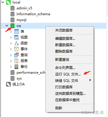Viewport: 108px width, 117px height.
Task: Expand the 函数 functions node
Action: pyautogui.click(x=11, y=43)
